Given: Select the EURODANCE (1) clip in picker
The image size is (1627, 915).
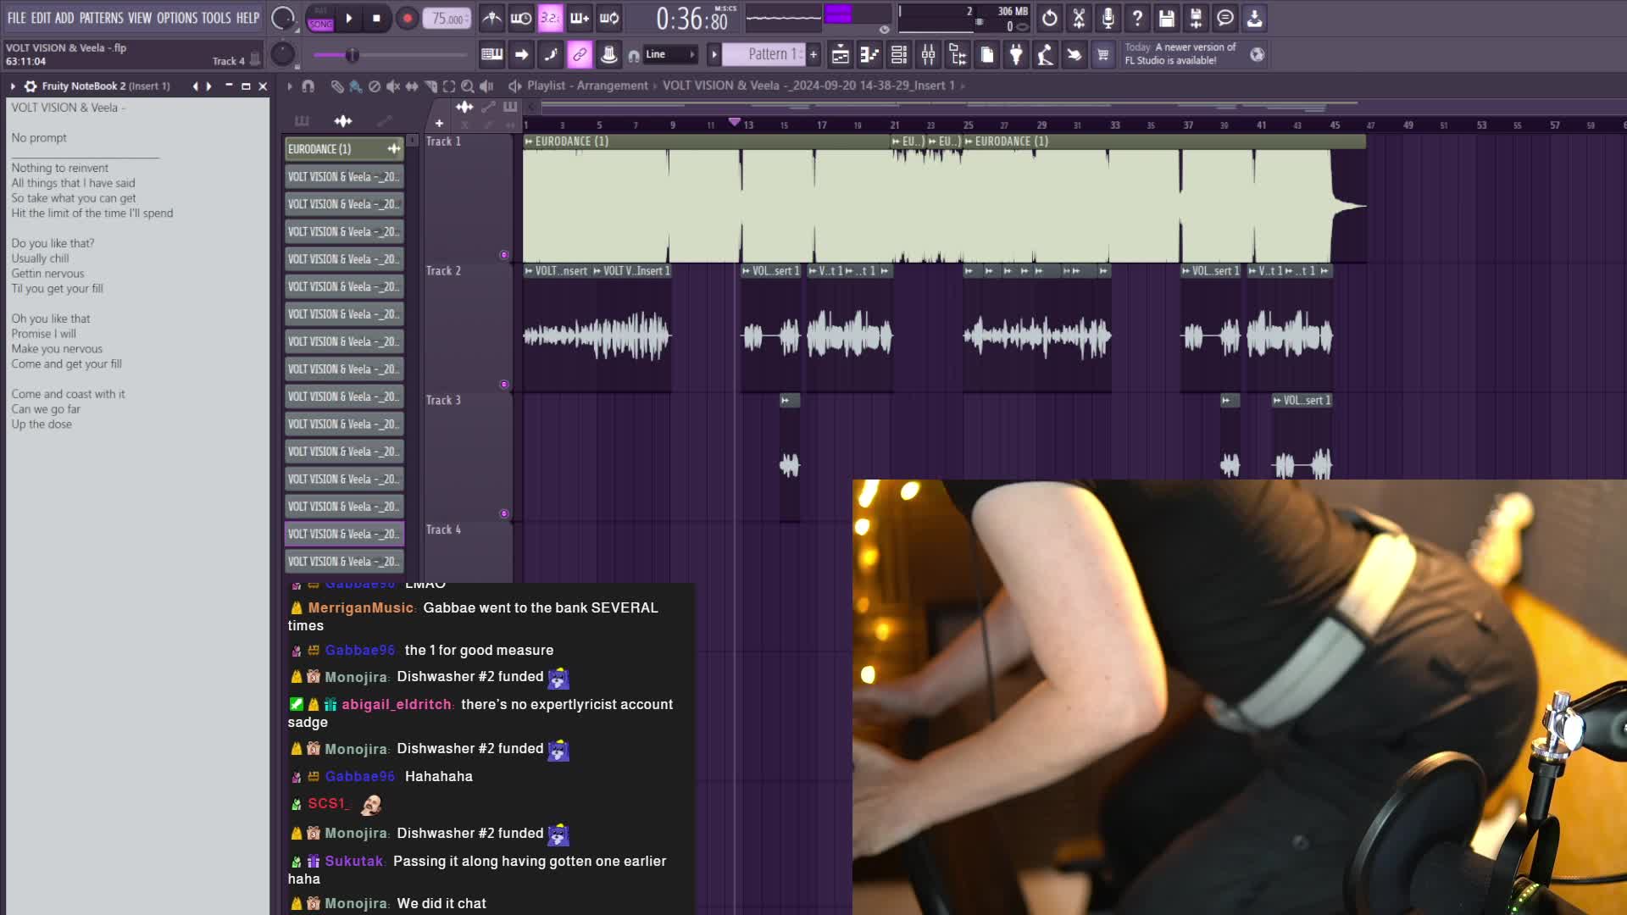Looking at the screenshot, I should click(343, 149).
